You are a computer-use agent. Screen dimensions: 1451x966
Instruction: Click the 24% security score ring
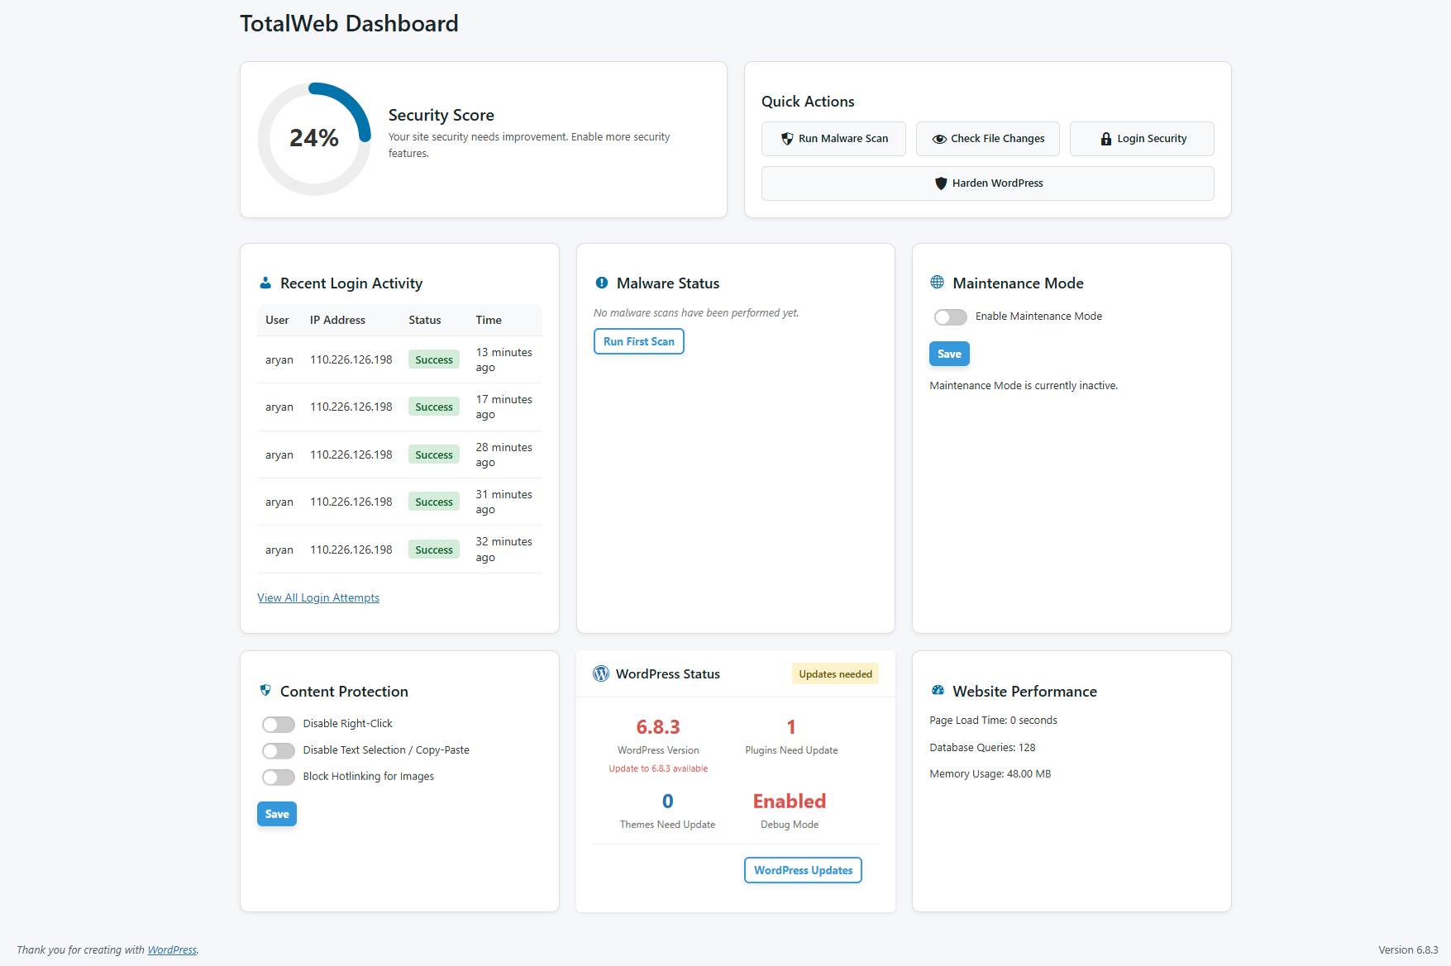tap(314, 139)
